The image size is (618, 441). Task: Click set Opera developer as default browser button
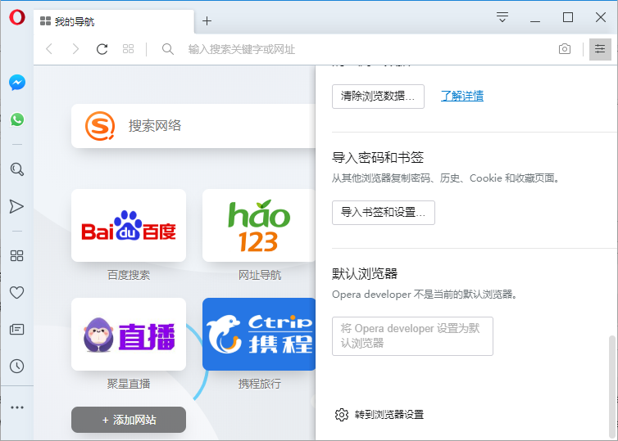412,336
